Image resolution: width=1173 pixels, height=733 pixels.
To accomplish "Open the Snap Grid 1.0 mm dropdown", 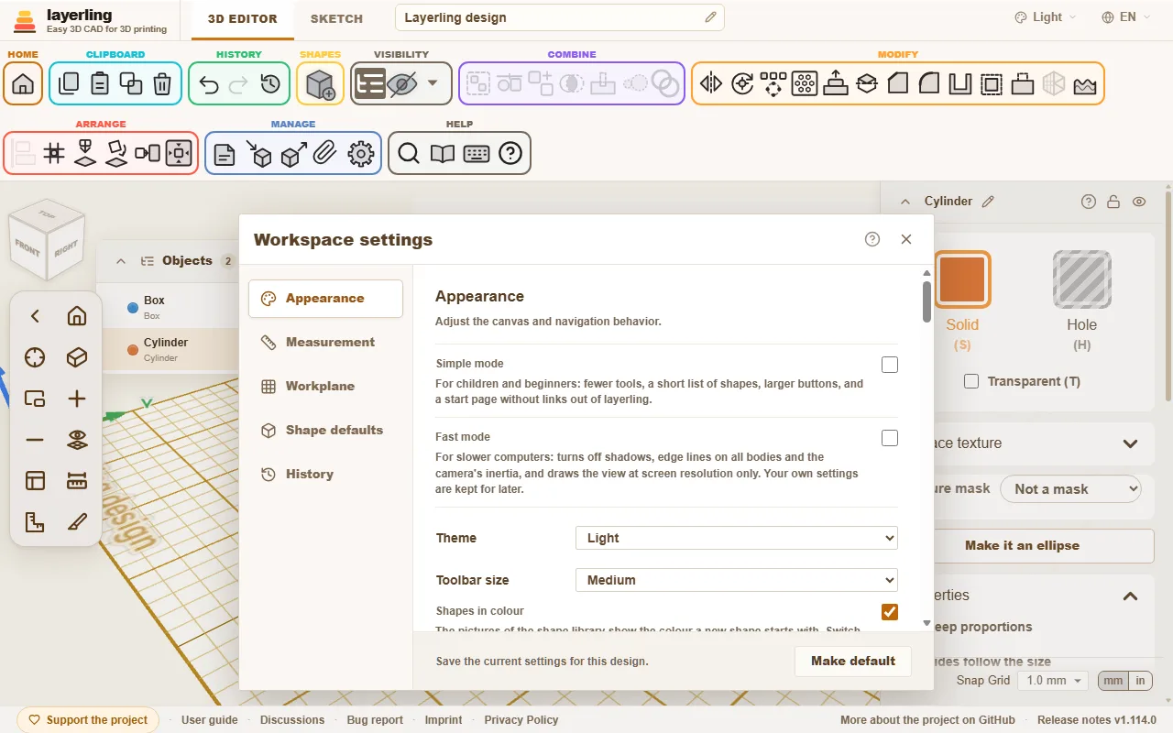I will pos(1054,681).
